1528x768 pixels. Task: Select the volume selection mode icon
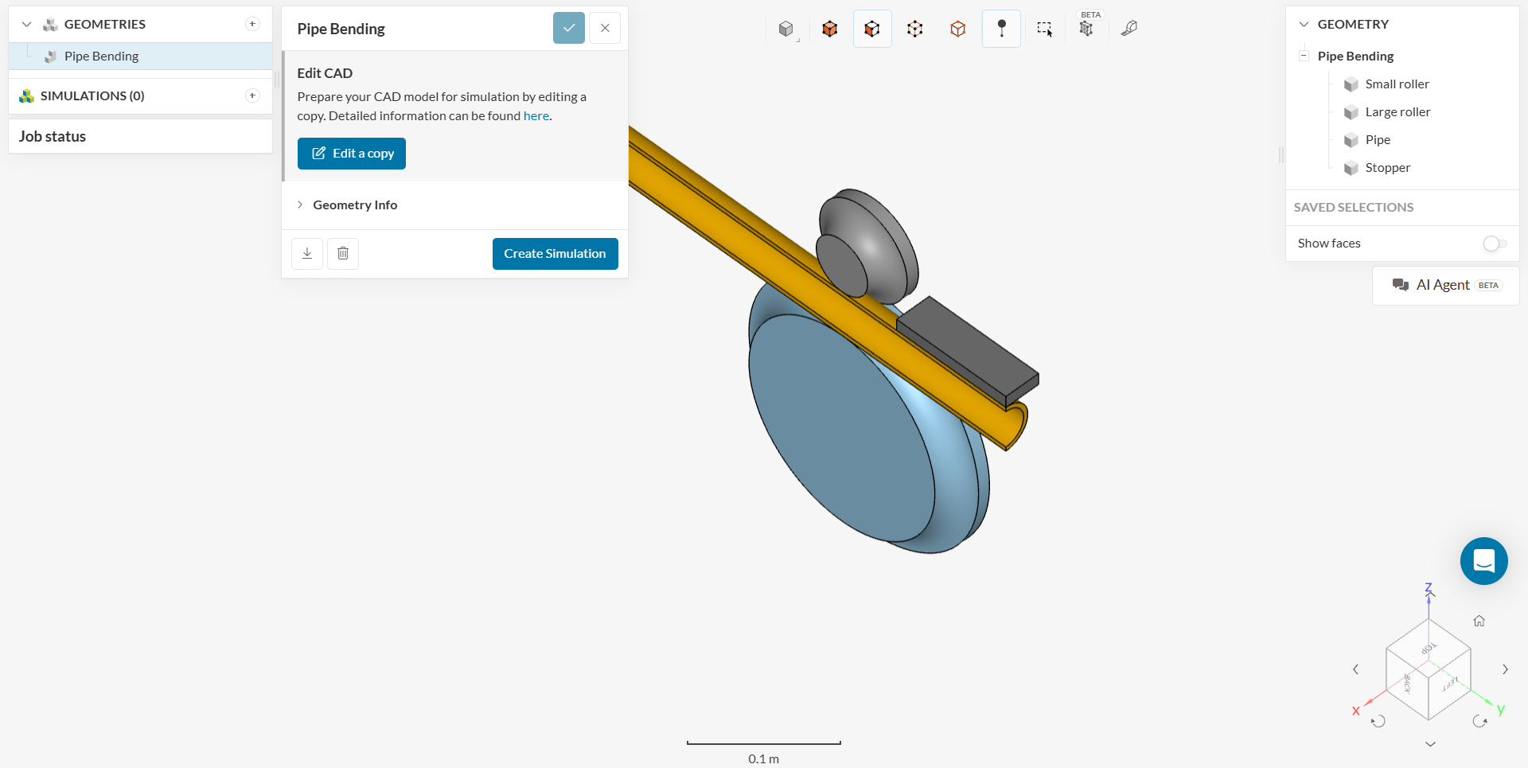[829, 29]
